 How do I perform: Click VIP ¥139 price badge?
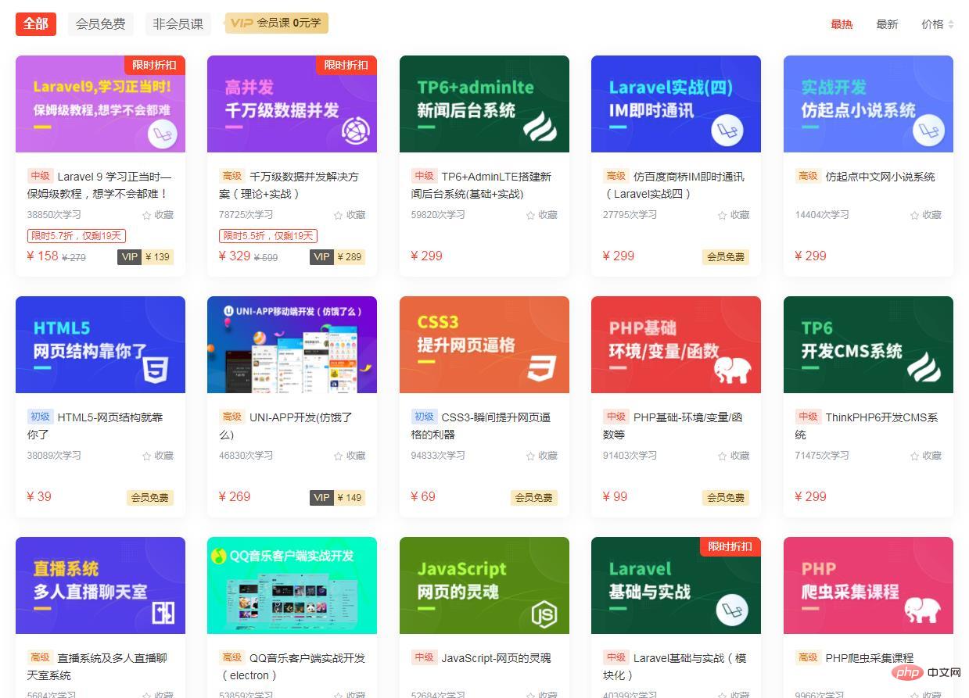pos(145,256)
